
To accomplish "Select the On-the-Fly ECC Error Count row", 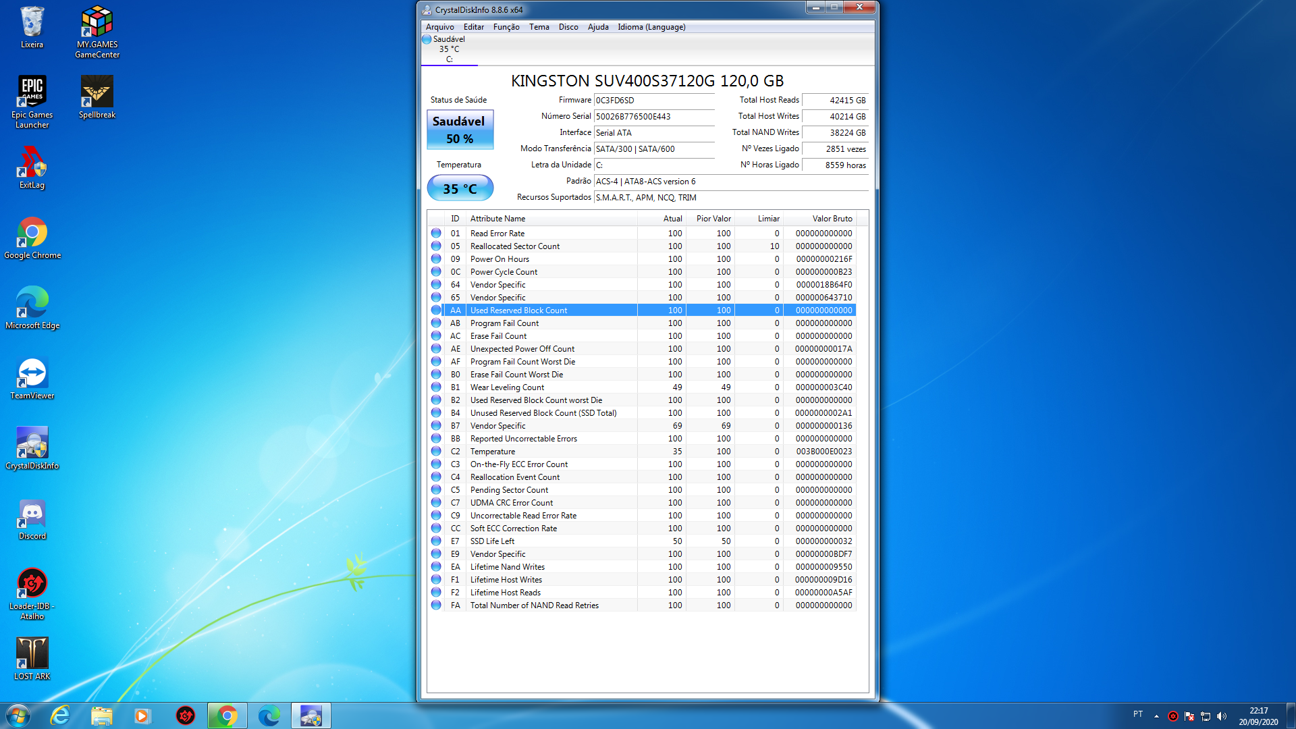I will [641, 464].
